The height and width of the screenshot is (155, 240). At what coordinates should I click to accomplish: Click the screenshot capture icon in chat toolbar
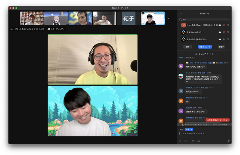185,141
